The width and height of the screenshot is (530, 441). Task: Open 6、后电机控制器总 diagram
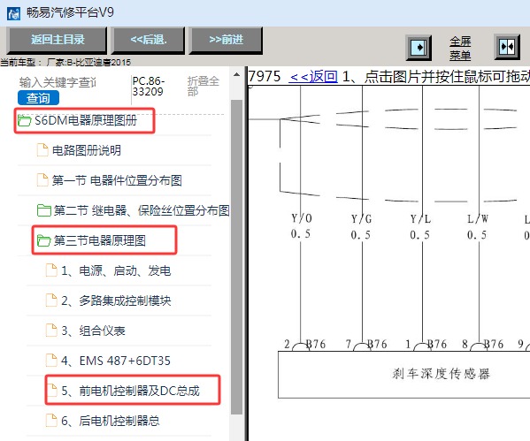[x=111, y=421]
